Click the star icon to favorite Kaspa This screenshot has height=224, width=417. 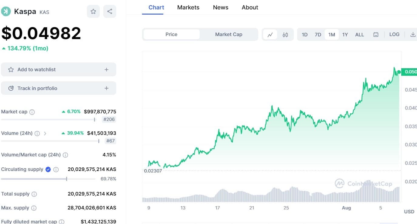(93, 12)
